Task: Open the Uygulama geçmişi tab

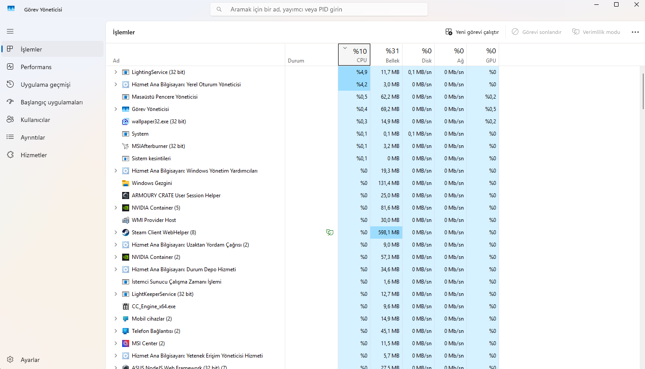Action: tap(52, 85)
